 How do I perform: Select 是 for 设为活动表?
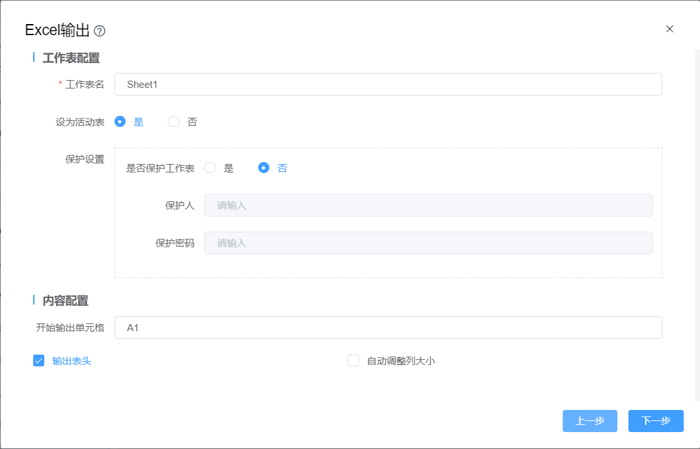click(x=120, y=122)
